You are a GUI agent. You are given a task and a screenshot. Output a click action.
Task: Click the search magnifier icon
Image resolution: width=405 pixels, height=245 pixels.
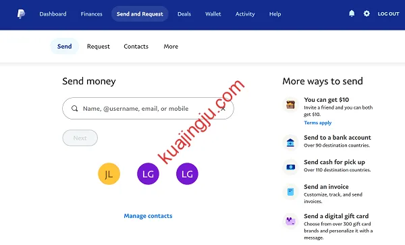75,109
